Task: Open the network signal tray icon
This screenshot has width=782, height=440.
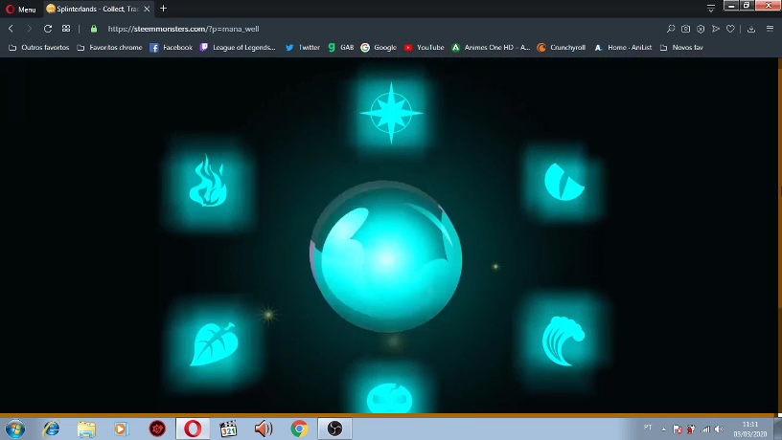Action: (705, 429)
